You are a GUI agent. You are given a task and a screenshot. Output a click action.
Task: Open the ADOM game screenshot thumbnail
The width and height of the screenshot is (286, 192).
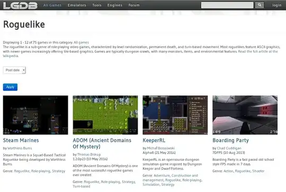coord(105,115)
